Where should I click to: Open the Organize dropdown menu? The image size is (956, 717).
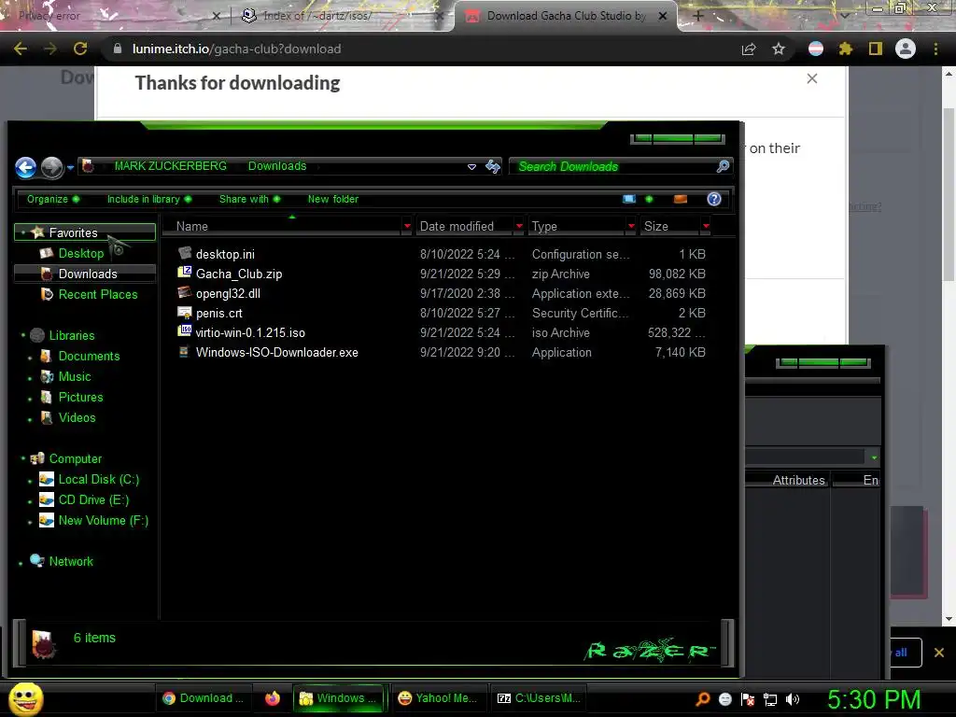[53, 200]
